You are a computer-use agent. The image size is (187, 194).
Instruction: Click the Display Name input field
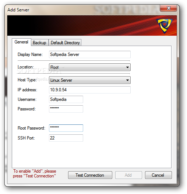tap(90, 54)
